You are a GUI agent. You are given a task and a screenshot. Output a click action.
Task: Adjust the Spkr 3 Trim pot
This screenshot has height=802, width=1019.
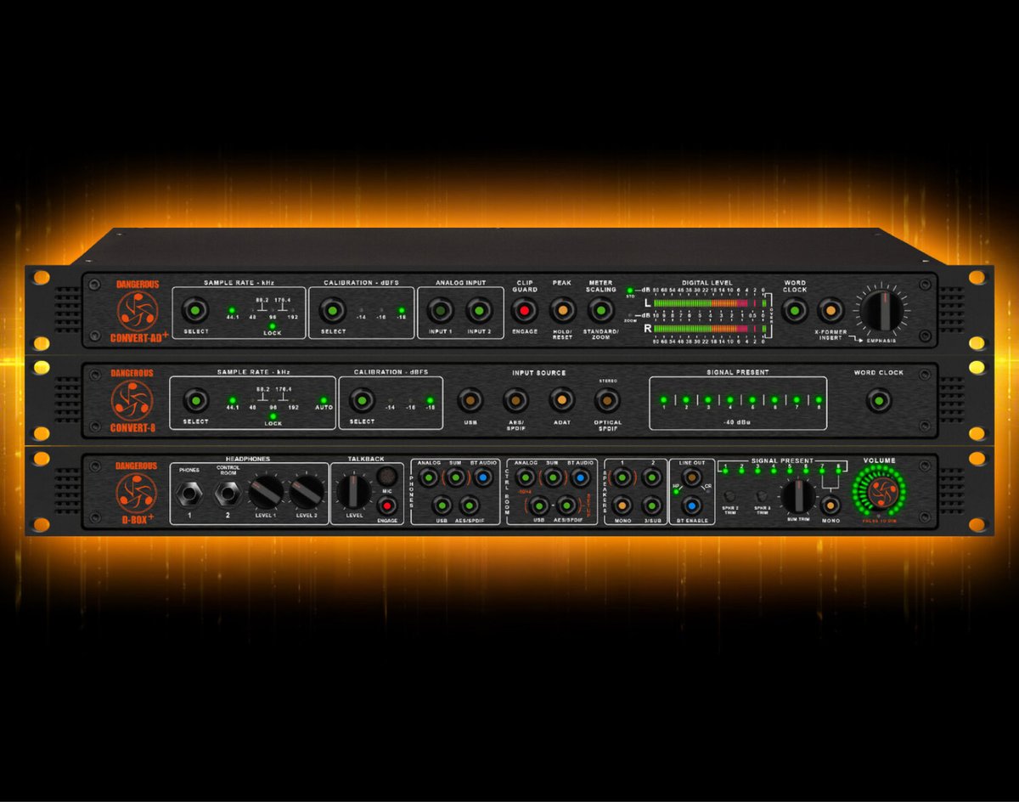pyautogui.click(x=762, y=494)
